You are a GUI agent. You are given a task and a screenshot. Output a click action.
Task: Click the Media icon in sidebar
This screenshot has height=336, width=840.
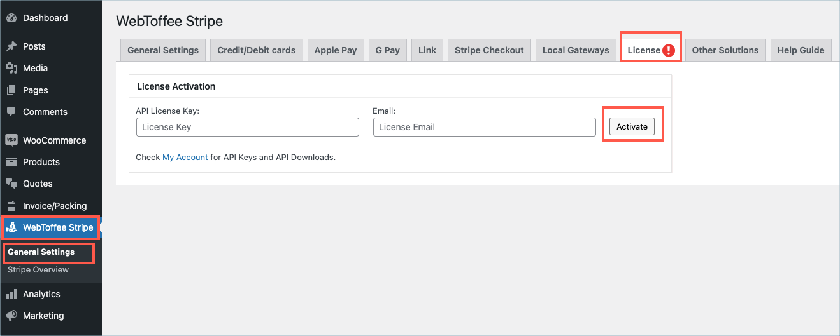[x=11, y=68]
